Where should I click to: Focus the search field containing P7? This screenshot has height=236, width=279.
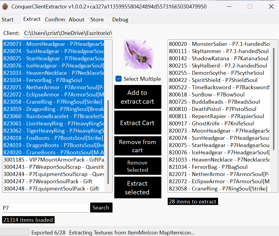(x=45, y=208)
